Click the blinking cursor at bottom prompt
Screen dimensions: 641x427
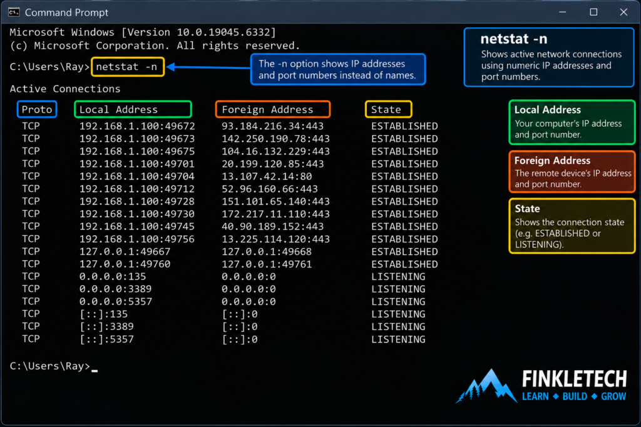point(95,371)
